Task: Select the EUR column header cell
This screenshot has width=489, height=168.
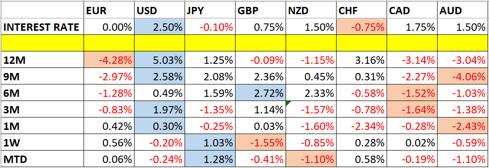Action: click(109, 11)
